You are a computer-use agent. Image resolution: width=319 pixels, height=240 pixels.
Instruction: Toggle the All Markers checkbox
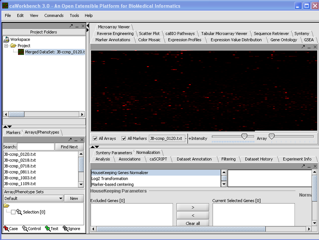tap(123, 139)
